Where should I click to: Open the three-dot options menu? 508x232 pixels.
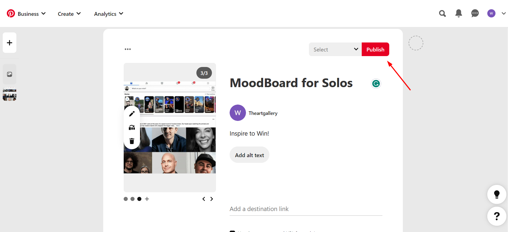pyautogui.click(x=128, y=49)
